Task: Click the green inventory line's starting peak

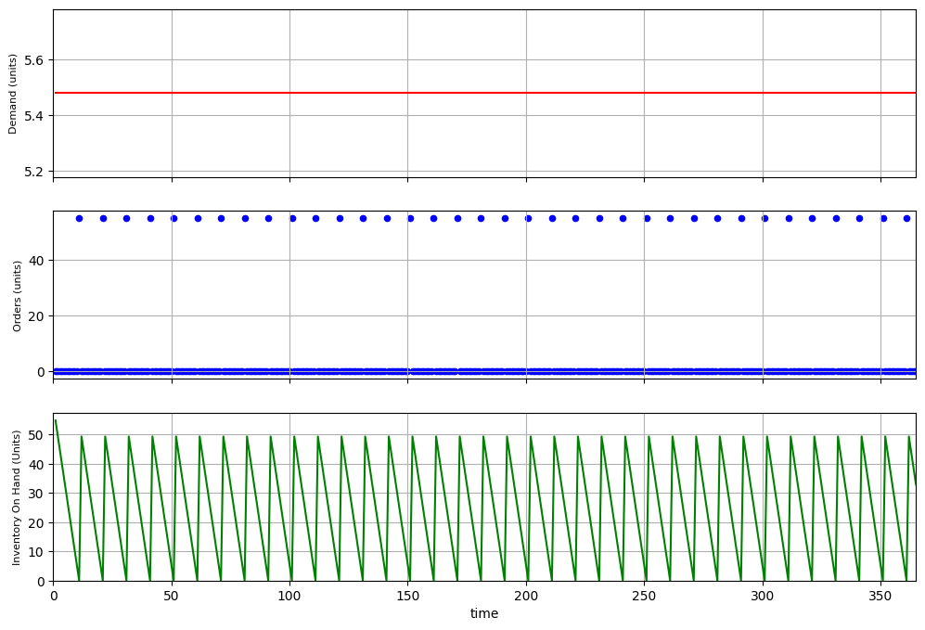Action: pos(56,421)
